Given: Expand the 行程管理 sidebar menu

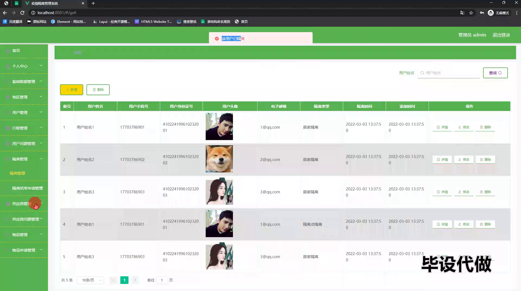Looking at the screenshot, I should click(24, 128).
